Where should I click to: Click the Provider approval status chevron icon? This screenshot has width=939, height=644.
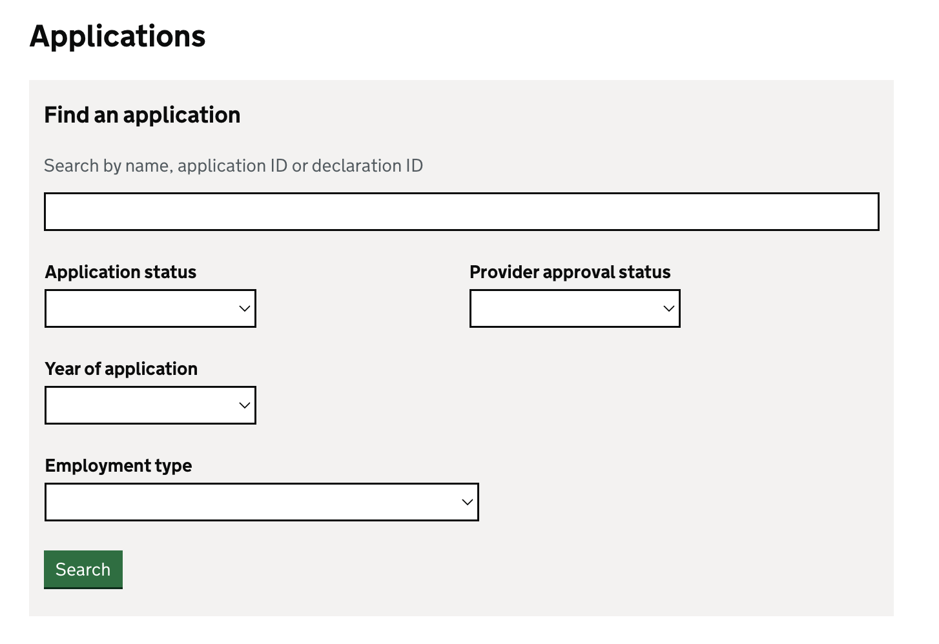[x=668, y=308]
